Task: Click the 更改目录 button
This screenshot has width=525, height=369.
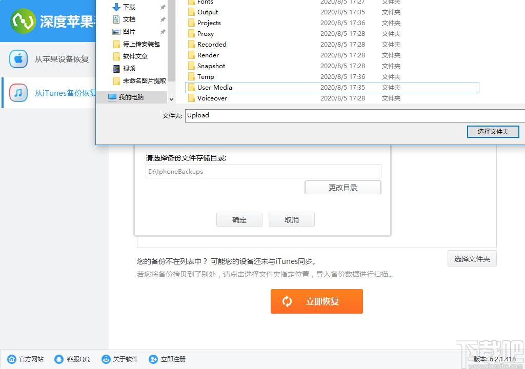Action: 343,188
